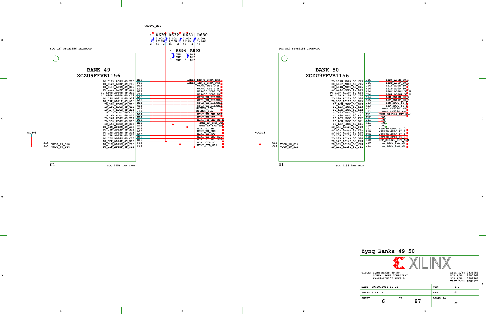Click the HDMI_SI5324_LOL net label
The height and width of the screenshot is (314, 486).
pyautogui.click(x=394, y=108)
